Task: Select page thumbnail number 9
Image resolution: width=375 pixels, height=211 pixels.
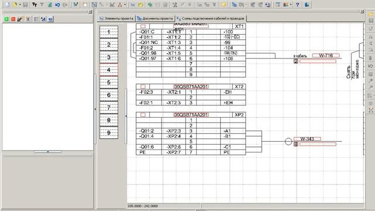Action: click(109, 133)
